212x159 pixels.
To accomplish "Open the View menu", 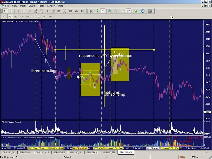I will (14, 6).
